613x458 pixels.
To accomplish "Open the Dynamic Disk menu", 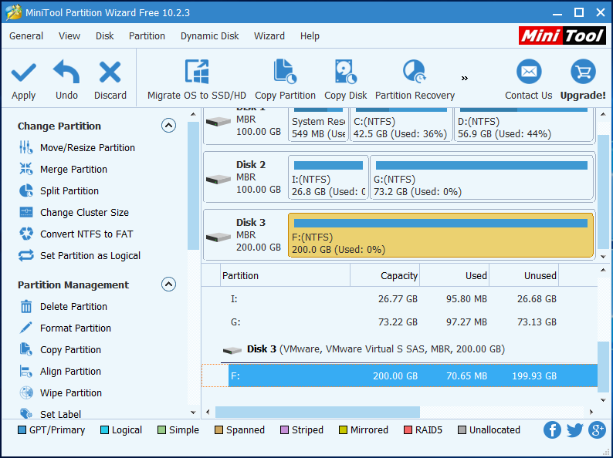I will (x=209, y=36).
